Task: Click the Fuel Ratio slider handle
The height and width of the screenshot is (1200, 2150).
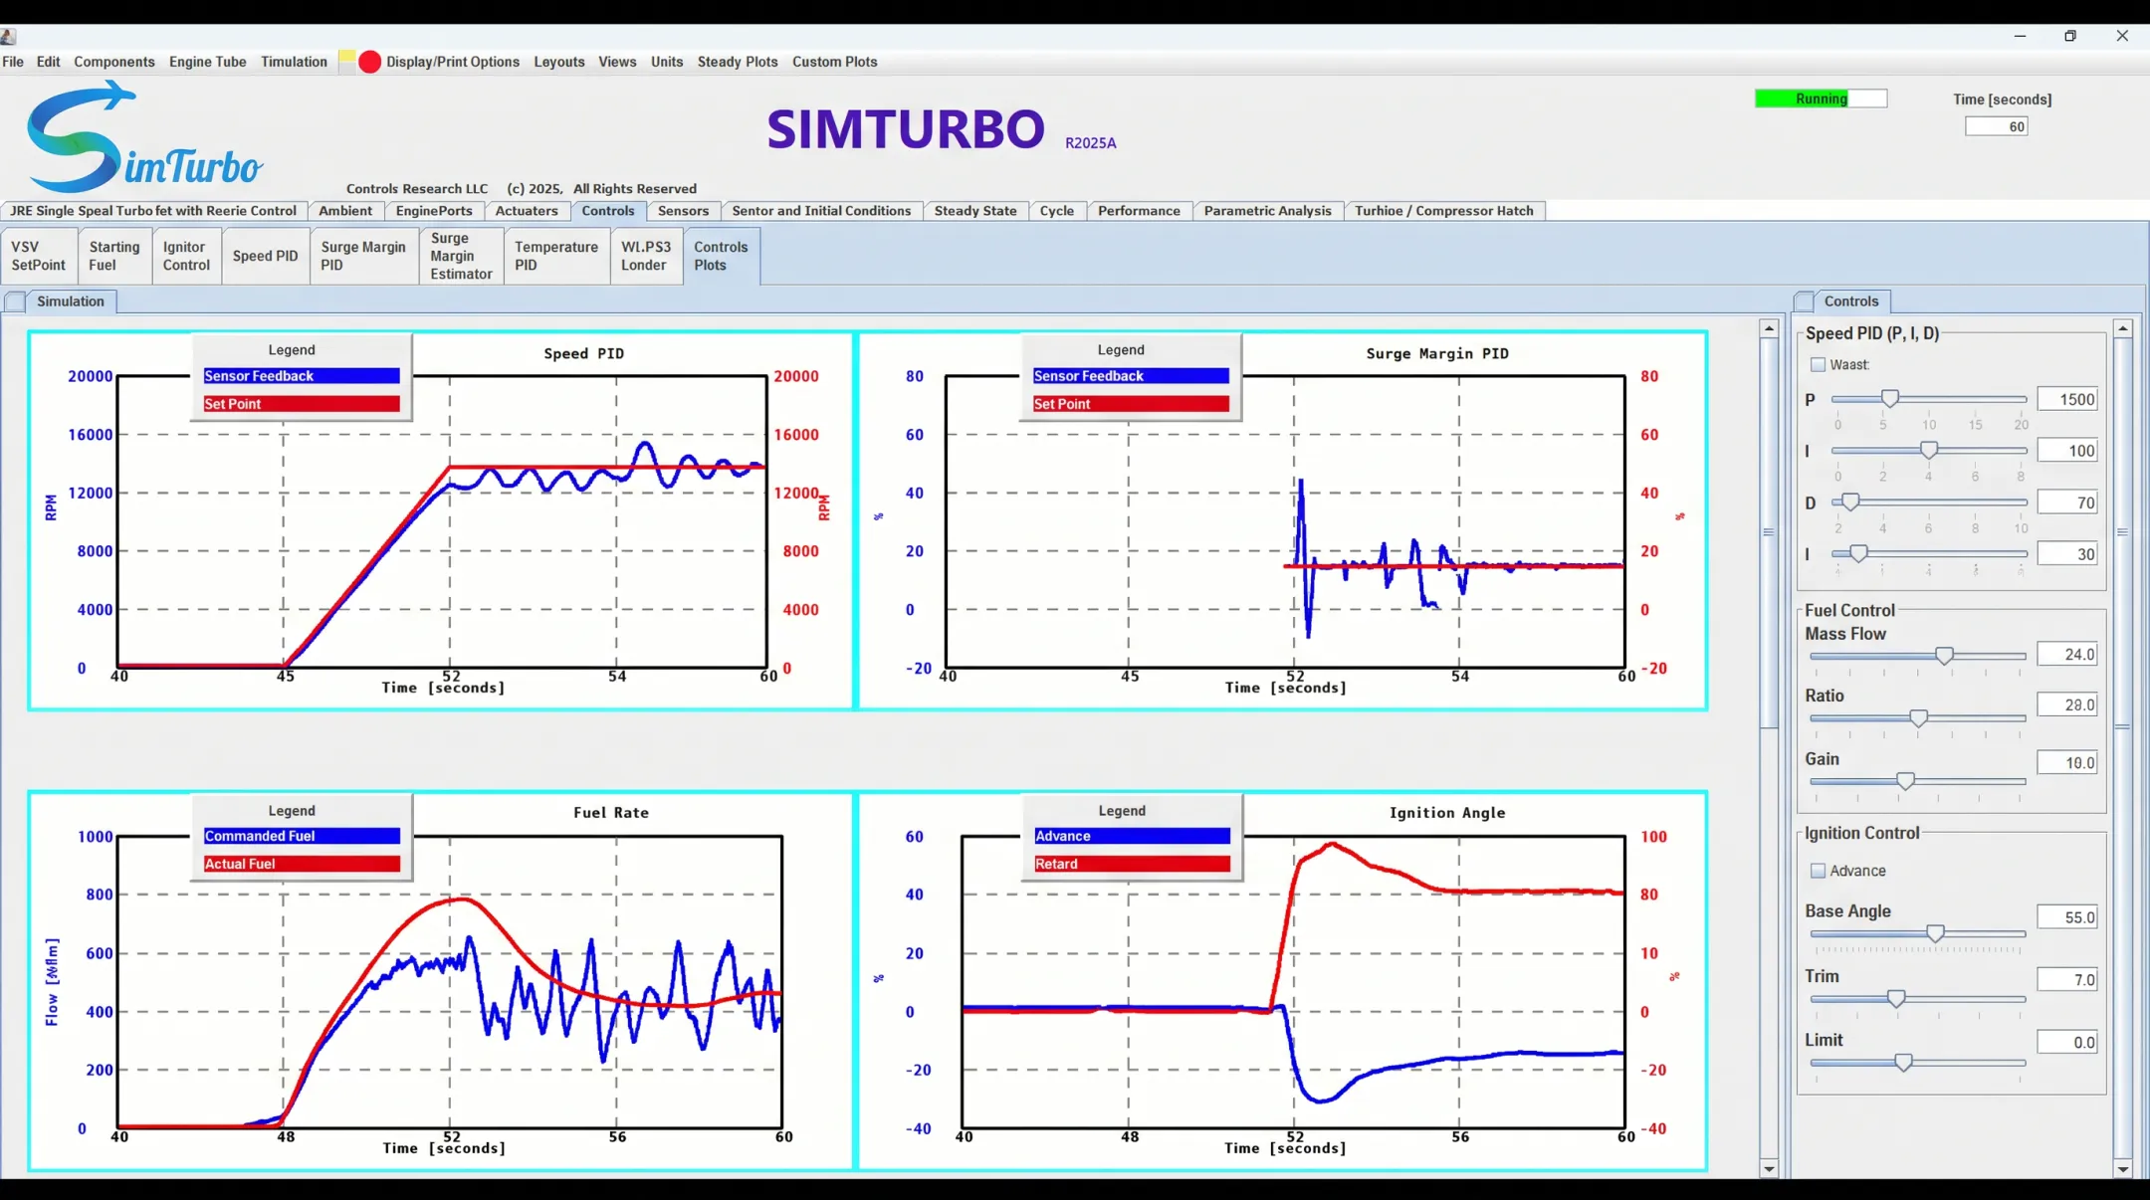Action: coord(1918,718)
